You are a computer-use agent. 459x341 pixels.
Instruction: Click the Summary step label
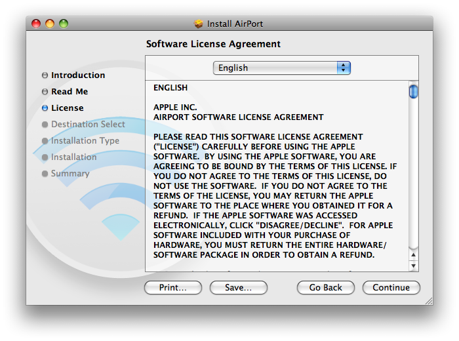tap(70, 174)
